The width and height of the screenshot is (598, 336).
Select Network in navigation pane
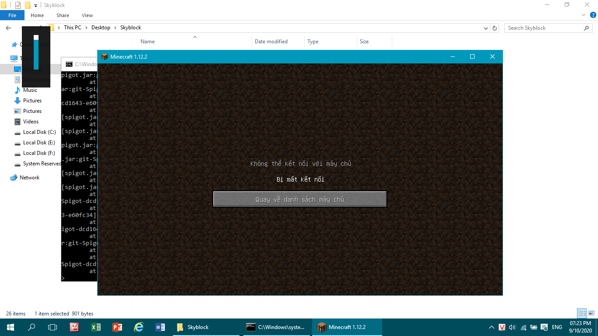29,178
